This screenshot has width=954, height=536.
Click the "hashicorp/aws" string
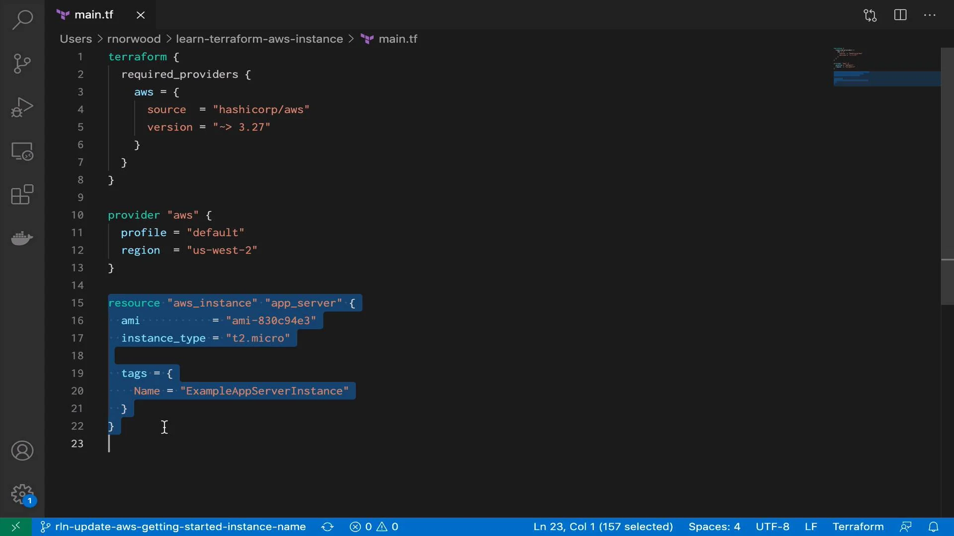pyautogui.click(x=261, y=110)
